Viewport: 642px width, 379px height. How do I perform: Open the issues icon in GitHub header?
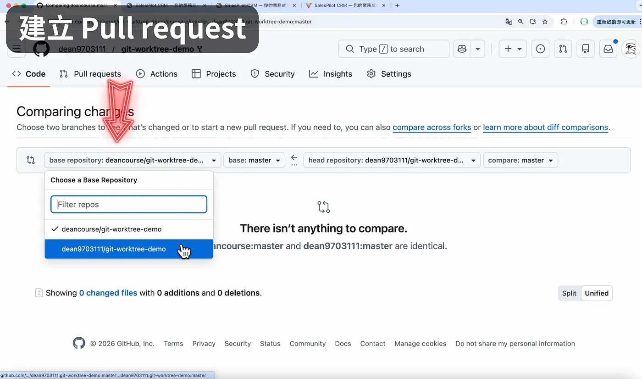tap(540, 49)
